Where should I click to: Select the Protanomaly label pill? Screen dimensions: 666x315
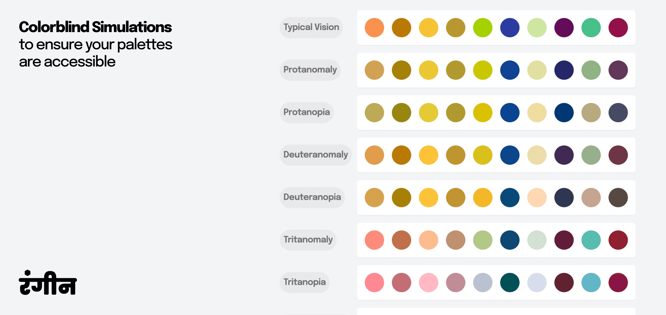point(310,70)
